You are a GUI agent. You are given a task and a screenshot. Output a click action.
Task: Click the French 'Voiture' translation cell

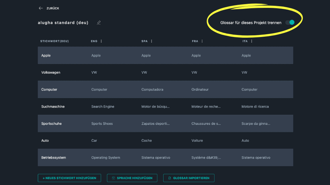coord(197,140)
